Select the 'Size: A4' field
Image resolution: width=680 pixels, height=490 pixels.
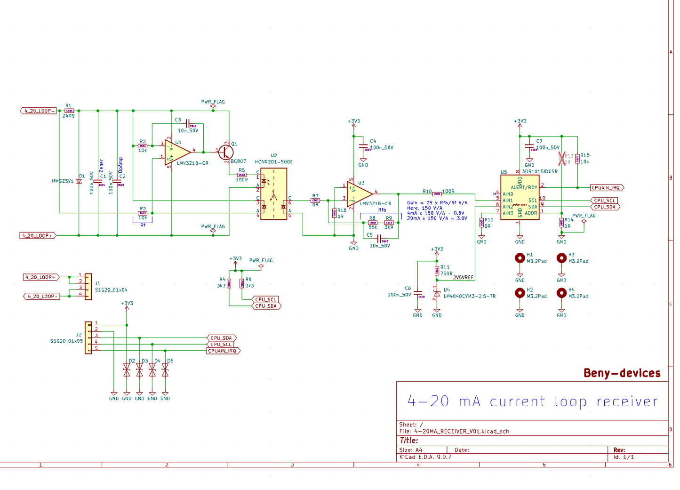tap(411, 450)
